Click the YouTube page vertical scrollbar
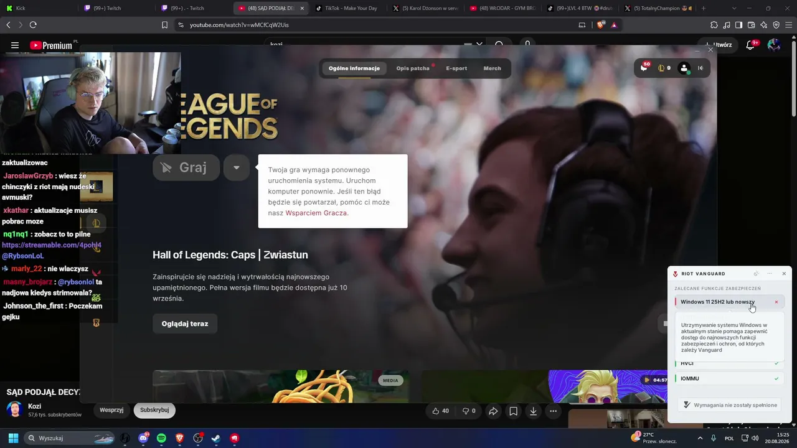 [x=793, y=78]
